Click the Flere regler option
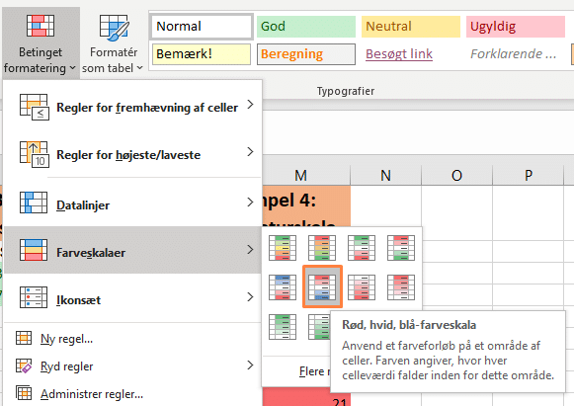574x406 pixels. pos(315,371)
